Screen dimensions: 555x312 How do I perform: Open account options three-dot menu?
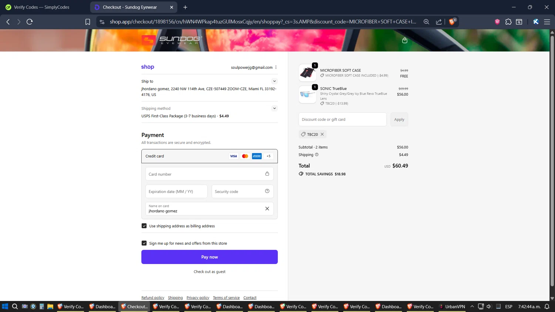pos(276,67)
